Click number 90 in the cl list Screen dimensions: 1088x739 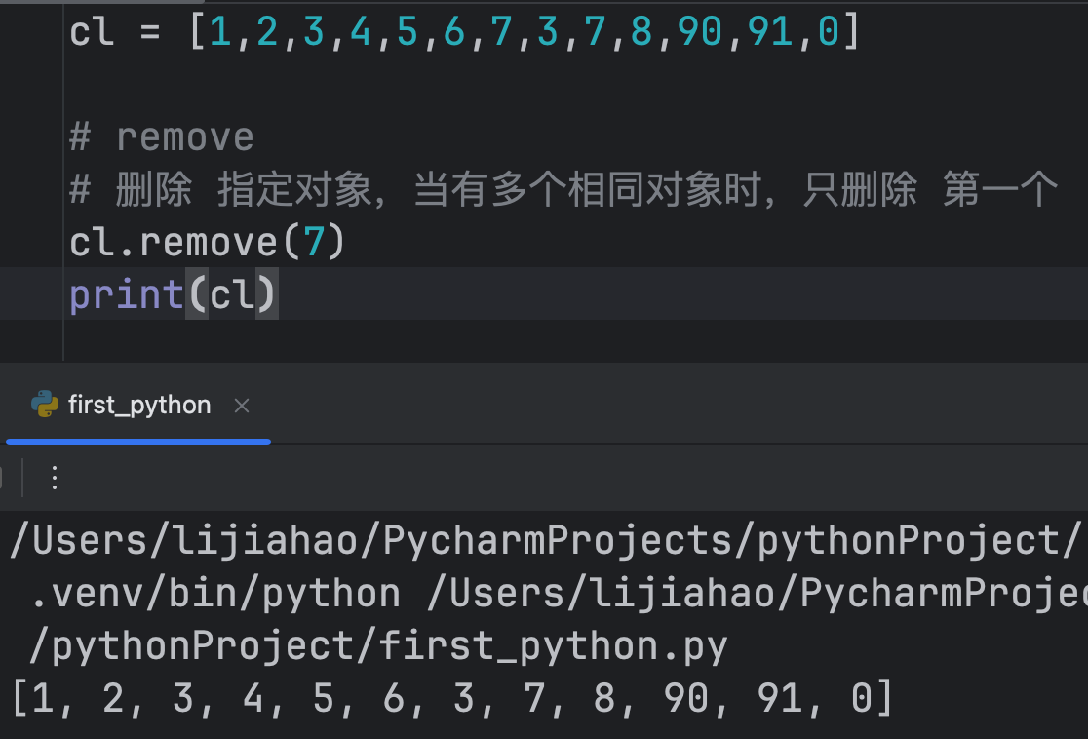tap(700, 32)
